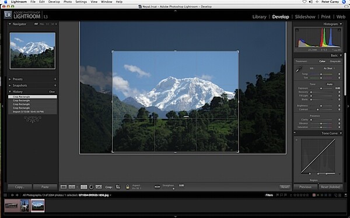Filter by unflagged photos icon
Viewport: 350px width, 218px height.
click(282, 195)
